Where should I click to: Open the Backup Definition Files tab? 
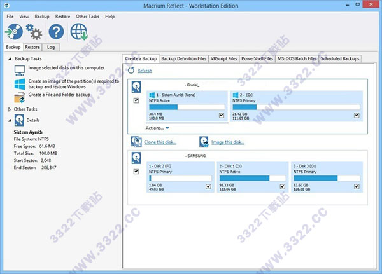184,59
